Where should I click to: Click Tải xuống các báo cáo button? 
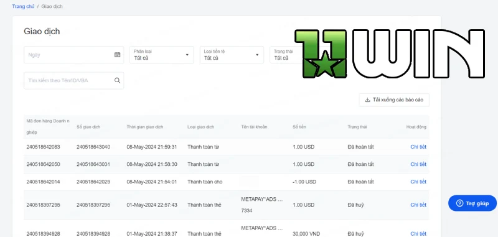click(394, 100)
